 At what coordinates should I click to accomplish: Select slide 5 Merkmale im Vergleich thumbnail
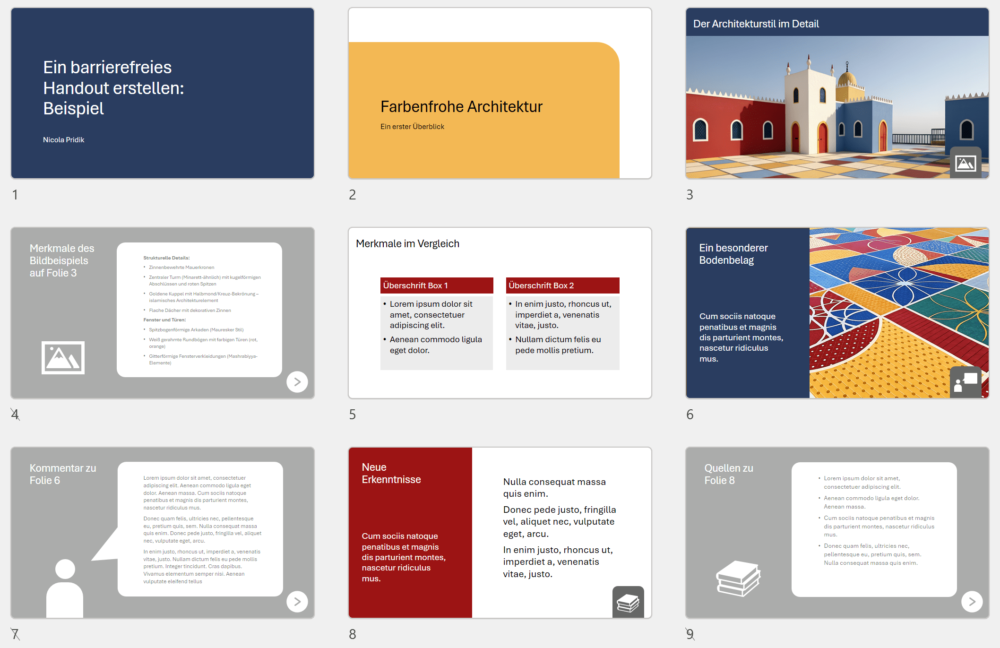[x=500, y=313]
